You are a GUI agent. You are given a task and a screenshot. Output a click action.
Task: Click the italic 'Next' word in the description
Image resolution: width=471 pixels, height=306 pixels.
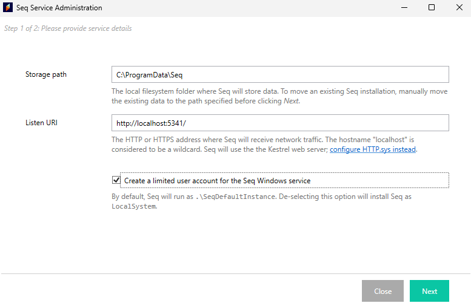[x=291, y=101]
